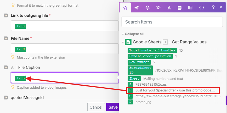This screenshot has width=227, height=113.
Task: Collapse the Google Sheets Get Range Values tree
Action: 123,42
